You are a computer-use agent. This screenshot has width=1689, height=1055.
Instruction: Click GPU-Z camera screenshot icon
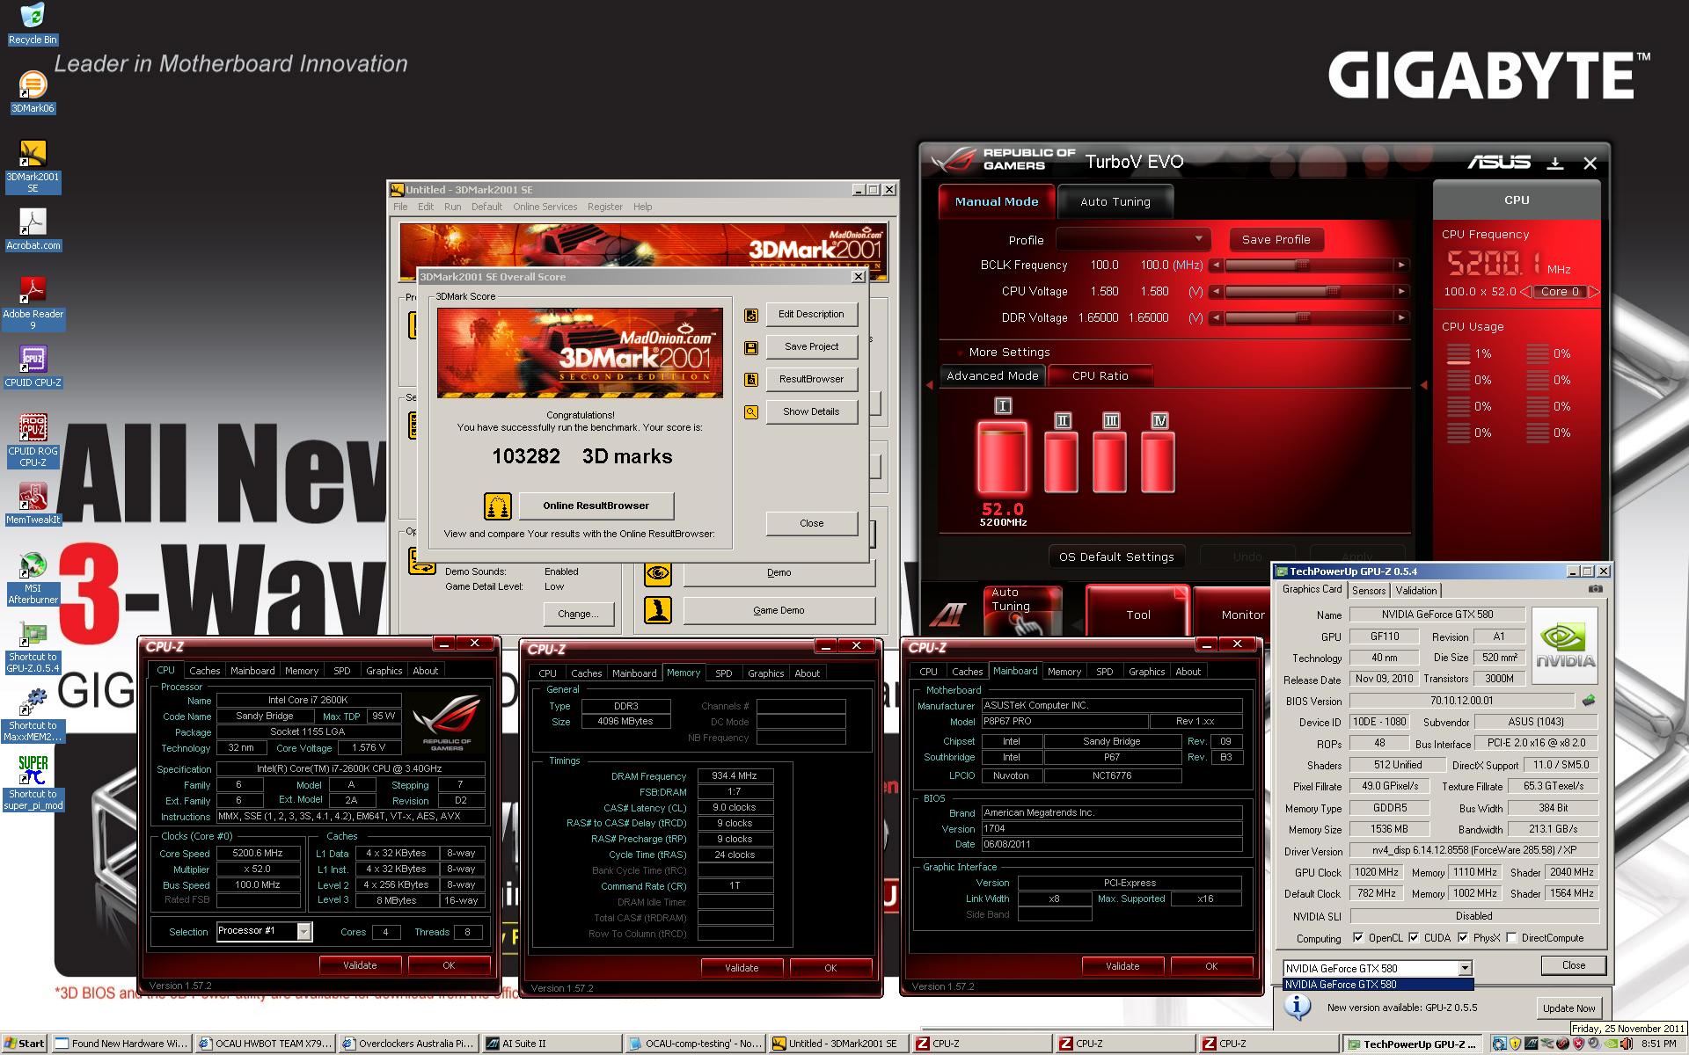(x=1596, y=590)
